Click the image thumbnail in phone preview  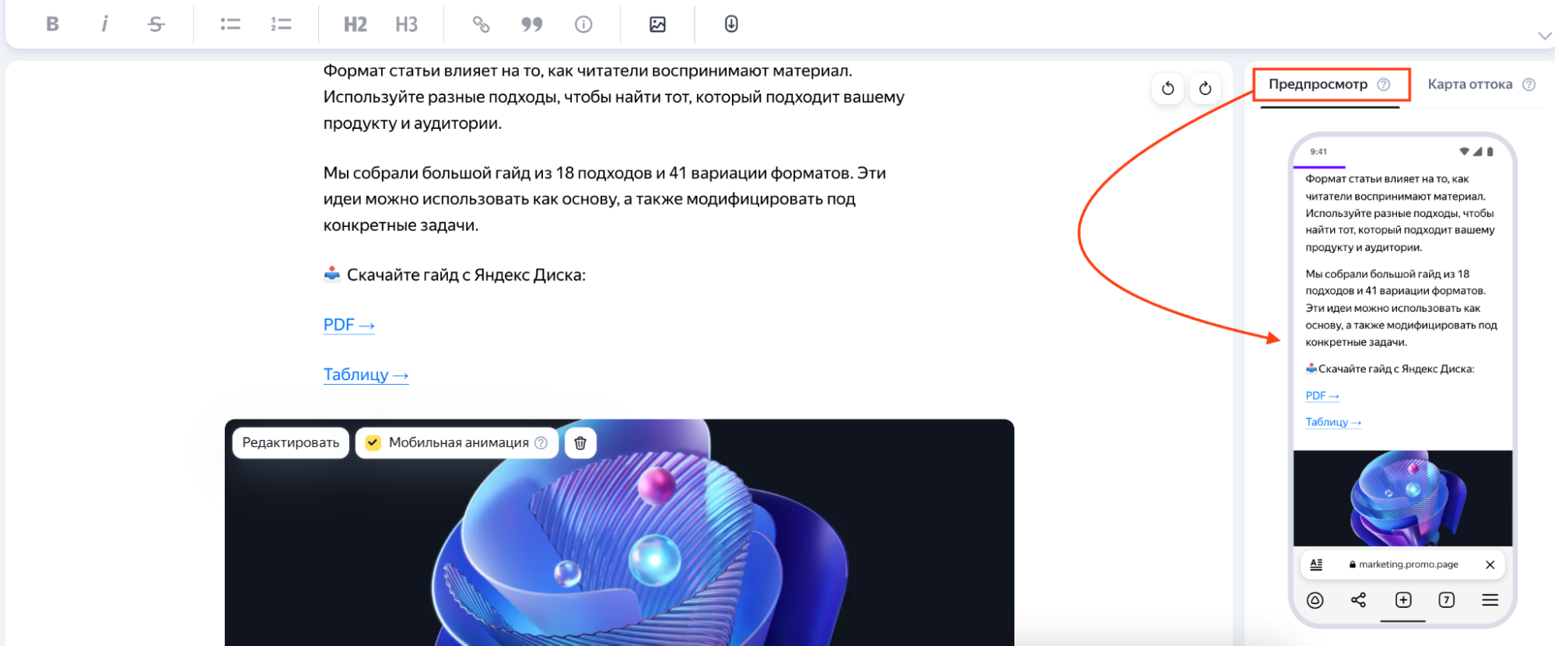1403,498
